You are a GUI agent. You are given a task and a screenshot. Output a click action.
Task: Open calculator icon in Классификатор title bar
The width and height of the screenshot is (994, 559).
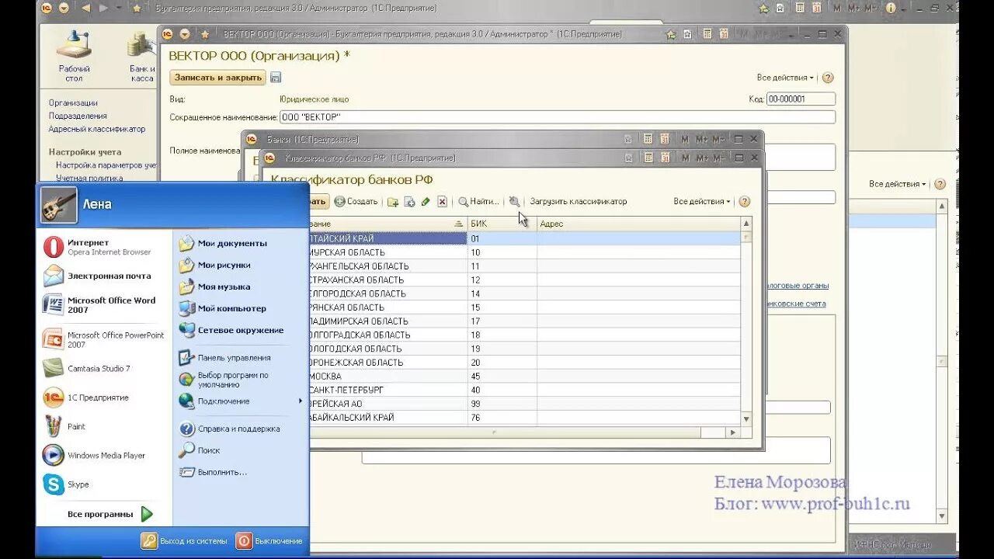click(x=647, y=158)
